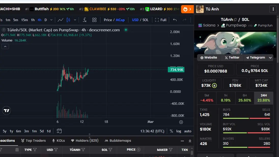279x157 pixels.
Task: Set chart currency to SOL
Action: [145, 20]
